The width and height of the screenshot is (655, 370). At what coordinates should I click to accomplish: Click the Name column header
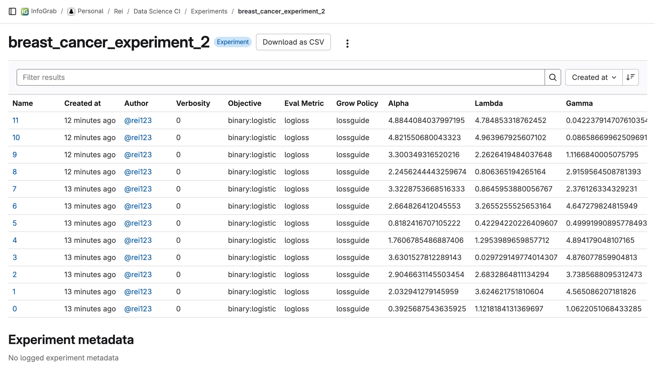(x=23, y=103)
